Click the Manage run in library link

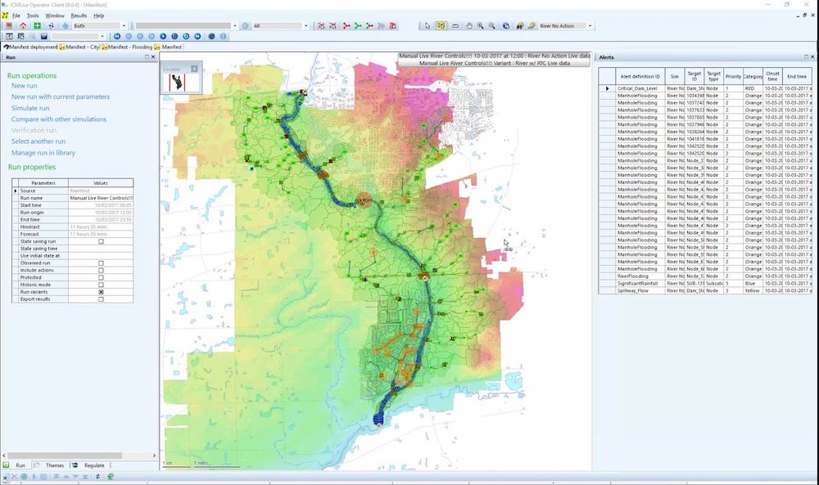point(43,153)
